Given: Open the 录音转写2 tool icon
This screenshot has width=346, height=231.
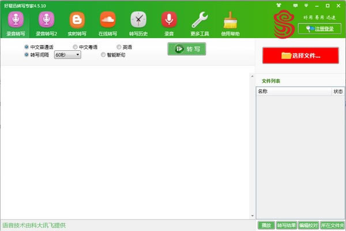Looking at the screenshot, I should (46, 23).
